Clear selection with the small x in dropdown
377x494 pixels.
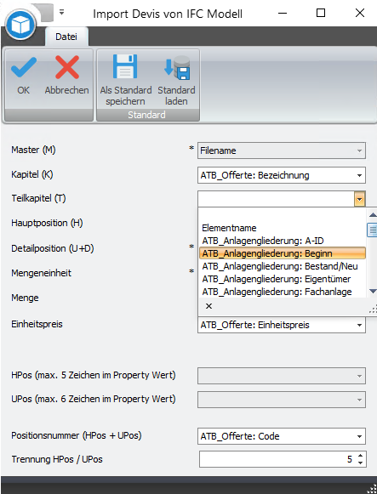coord(208,306)
